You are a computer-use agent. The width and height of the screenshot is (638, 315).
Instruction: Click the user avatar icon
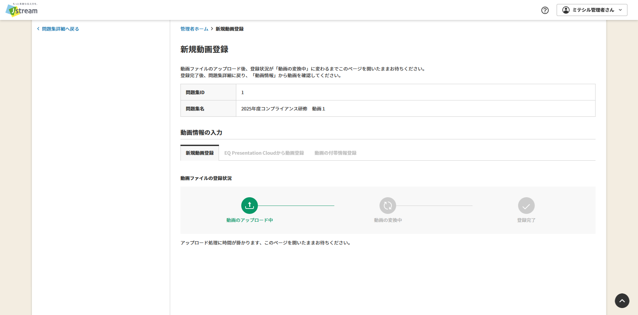coord(566,10)
